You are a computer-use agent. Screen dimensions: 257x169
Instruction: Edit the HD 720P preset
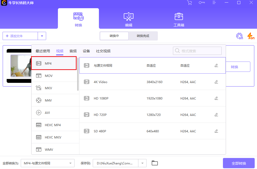(216, 115)
